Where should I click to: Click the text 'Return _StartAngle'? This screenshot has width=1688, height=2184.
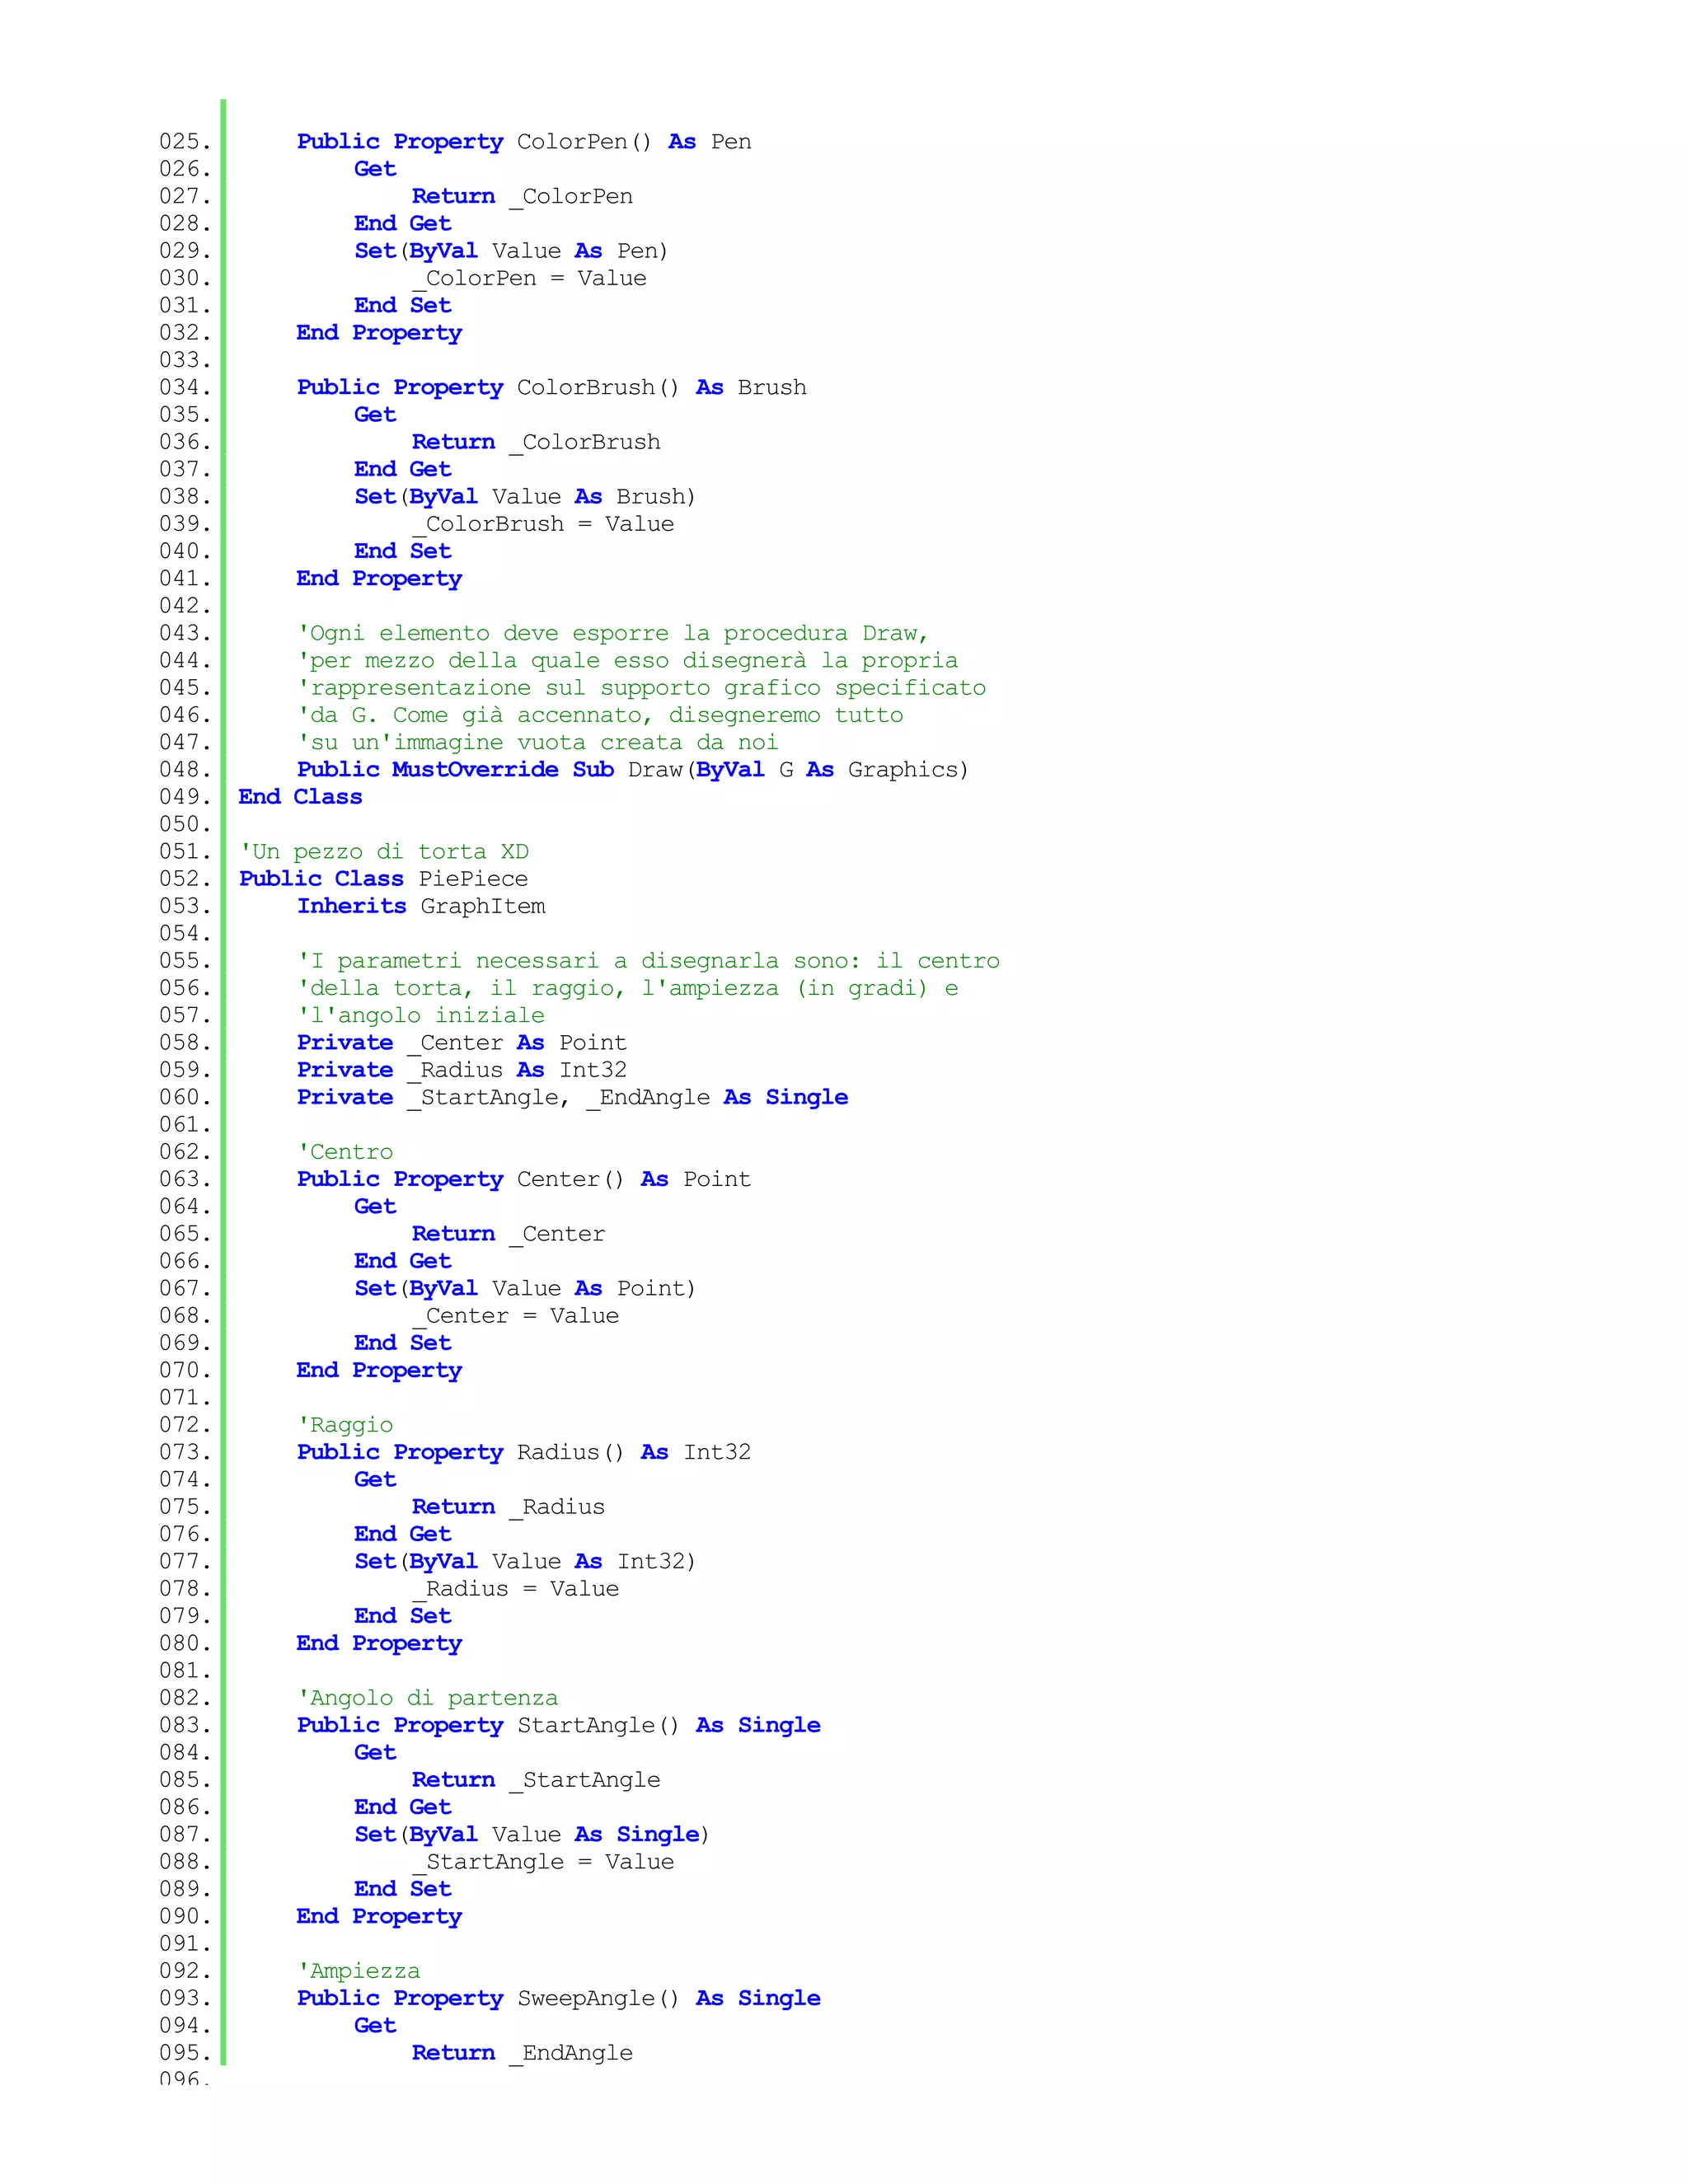[536, 1780]
